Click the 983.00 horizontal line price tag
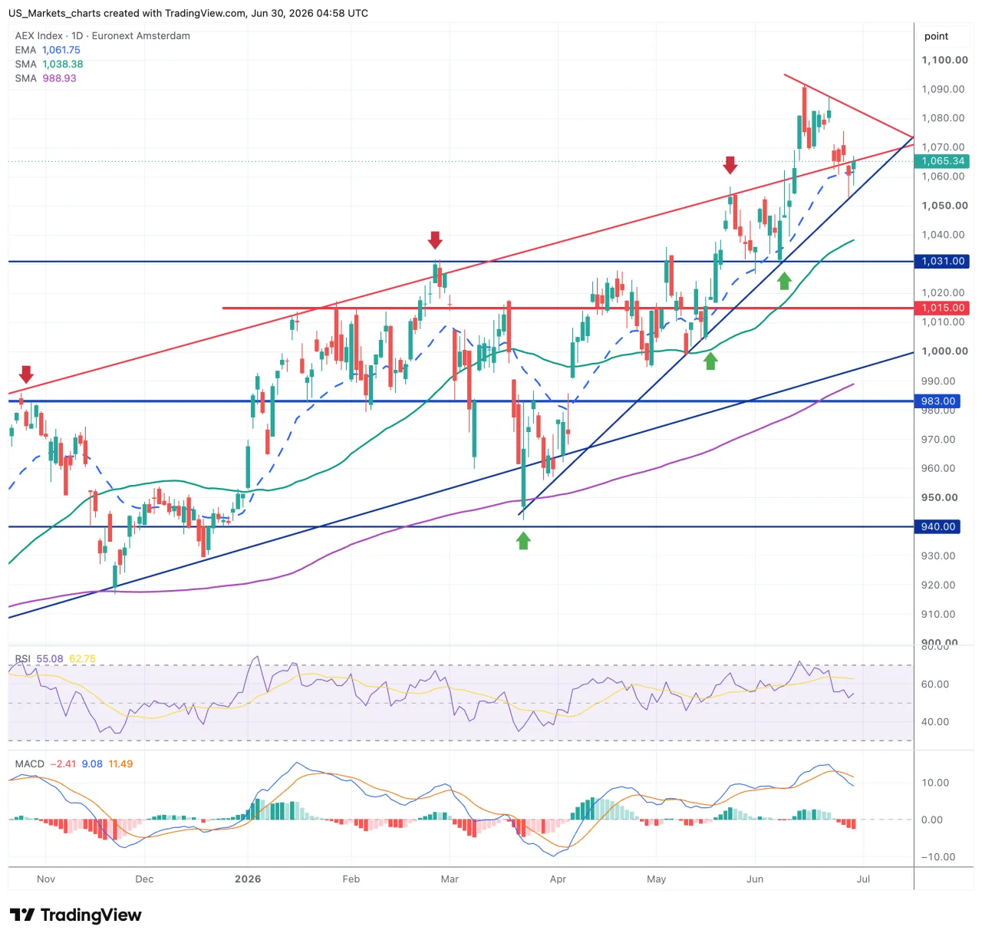Image resolution: width=982 pixels, height=940 pixels. pyautogui.click(x=938, y=401)
